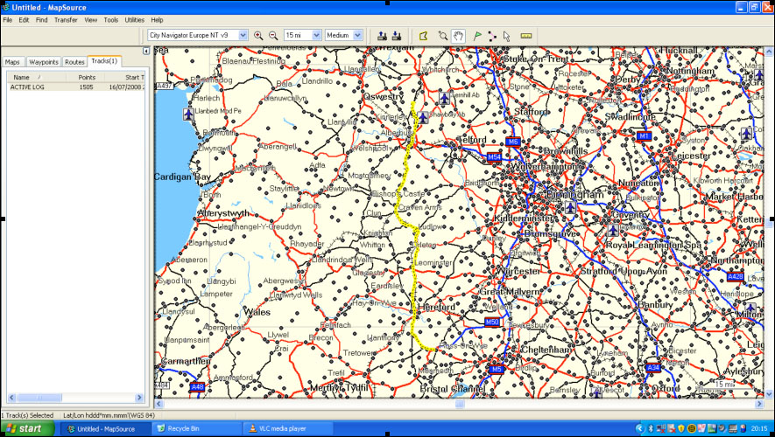The height and width of the screenshot is (437, 775).
Task: Click the Aberystwyth label on the map
Action: [x=223, y=213]
